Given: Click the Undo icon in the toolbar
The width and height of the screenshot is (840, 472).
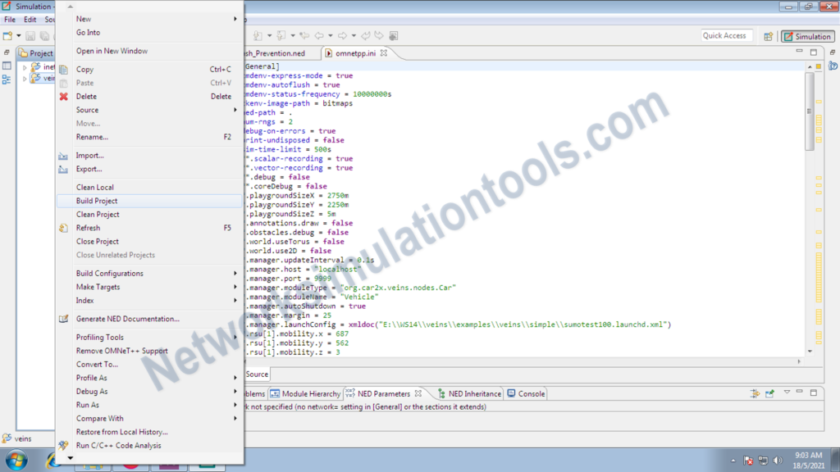Looking at the screenshot, I should [x=366, y=35].
